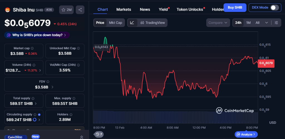Open the chart settings sliders icon
This screenshot has height=139, width=285.
pyautogui.click(x=276, y=23)
